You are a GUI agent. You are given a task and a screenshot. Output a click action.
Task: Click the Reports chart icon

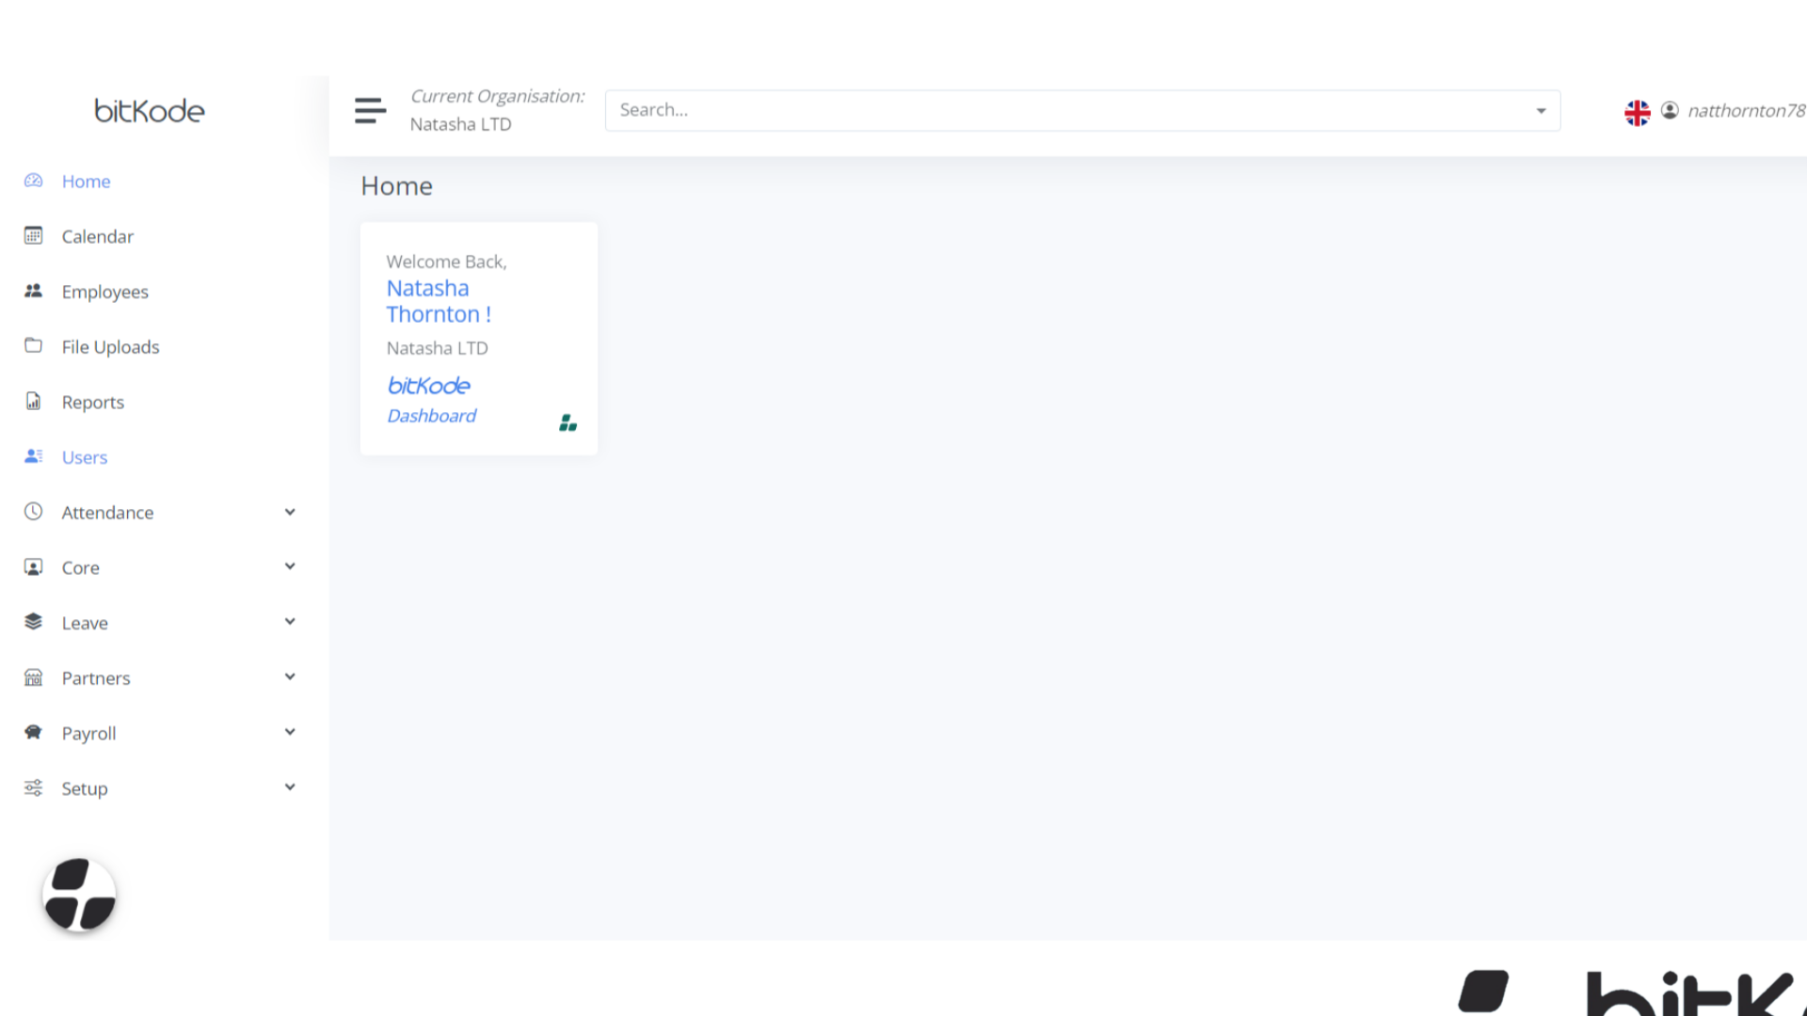33,401
